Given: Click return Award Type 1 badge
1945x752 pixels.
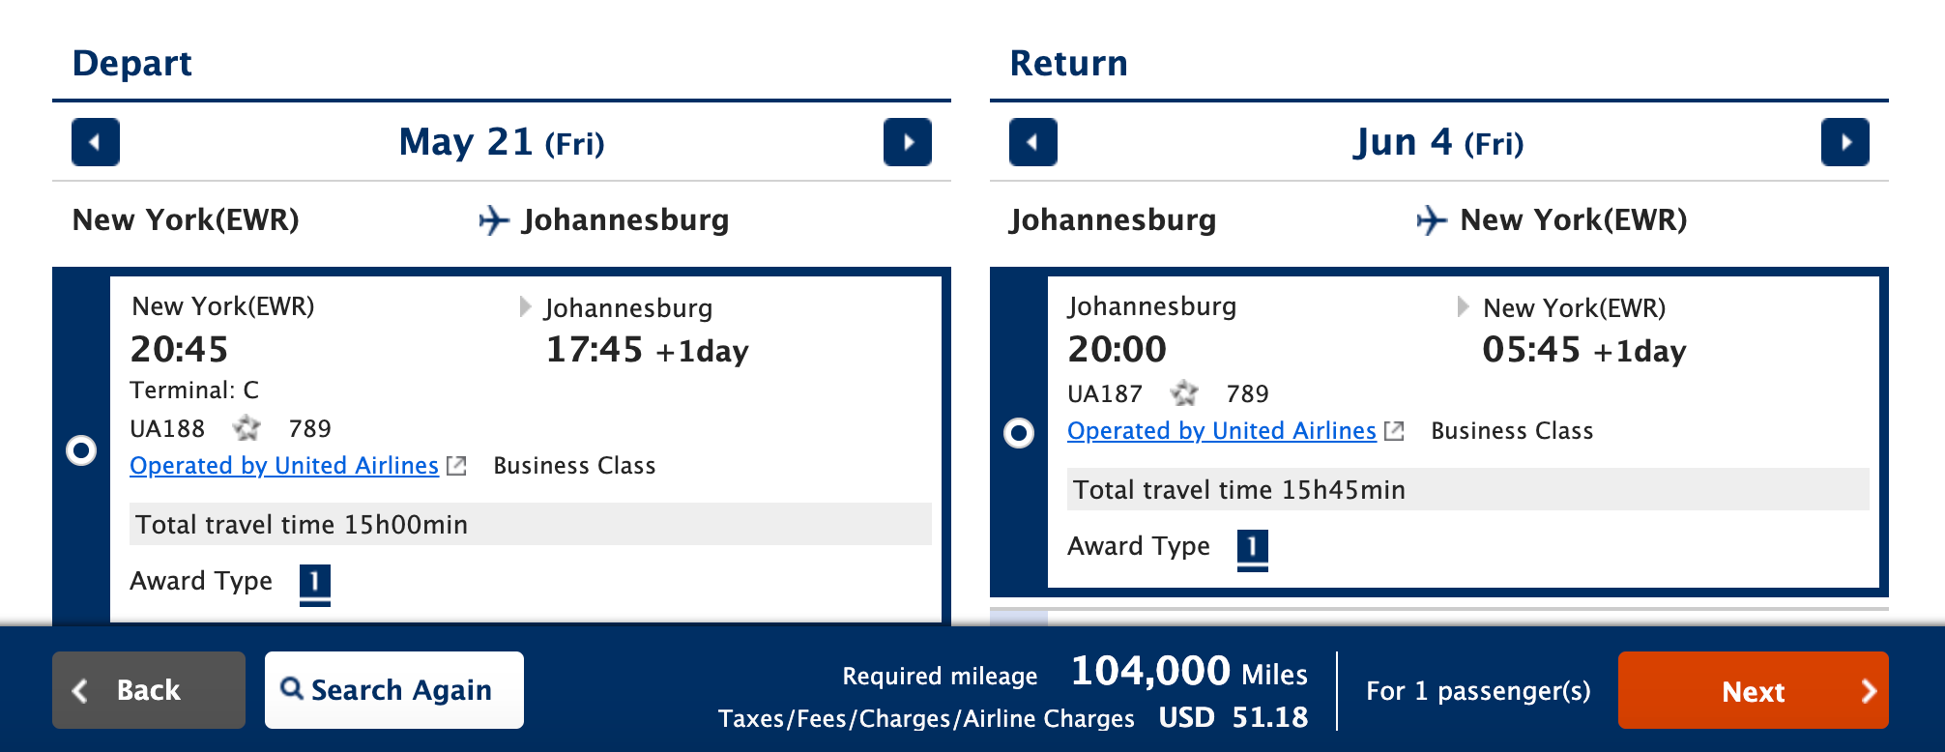Looking at the screenshot, I should (1253, 548).
